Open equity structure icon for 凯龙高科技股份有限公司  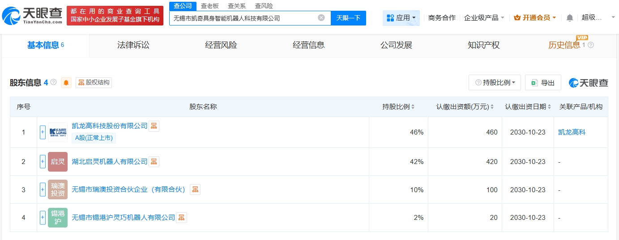coord(154,126)
